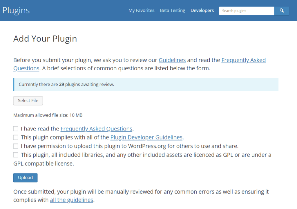Viewport: 297px width, 209px height.
Task: Follow the Frequently Asked link in intro
Action: click(x=243, y=60)
